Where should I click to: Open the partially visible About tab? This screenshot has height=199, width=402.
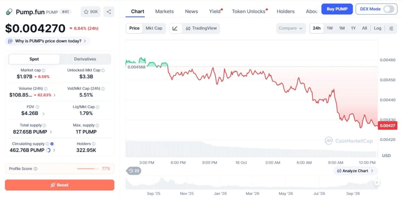click(312, 11)
